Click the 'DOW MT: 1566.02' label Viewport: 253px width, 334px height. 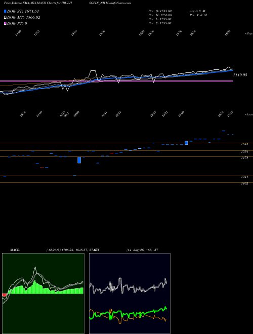[x=24, y=18]
